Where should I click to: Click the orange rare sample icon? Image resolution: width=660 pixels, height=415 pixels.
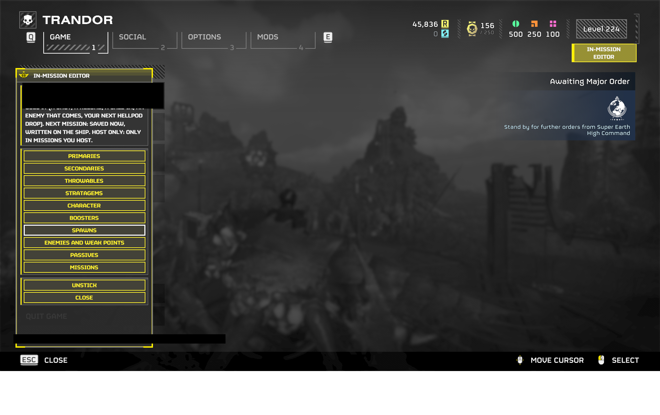(534, 24)
